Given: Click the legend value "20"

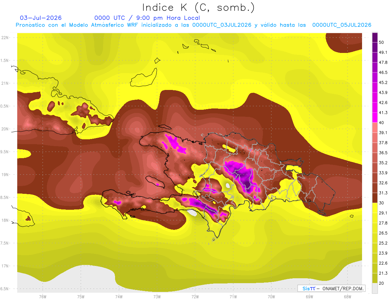Looking at the screenshot, I should pyautogui.click(x=382, y=283).
